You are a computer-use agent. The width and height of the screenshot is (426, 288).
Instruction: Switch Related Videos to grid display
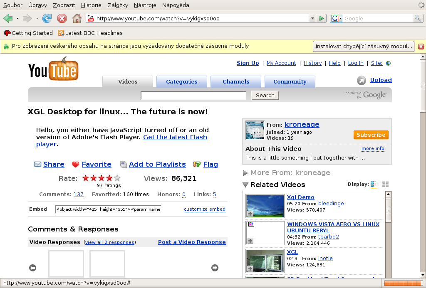coord(385,184)
